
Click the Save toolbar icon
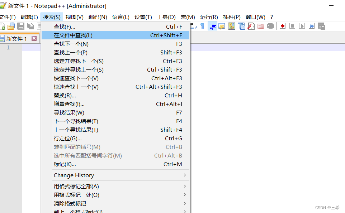20,26
